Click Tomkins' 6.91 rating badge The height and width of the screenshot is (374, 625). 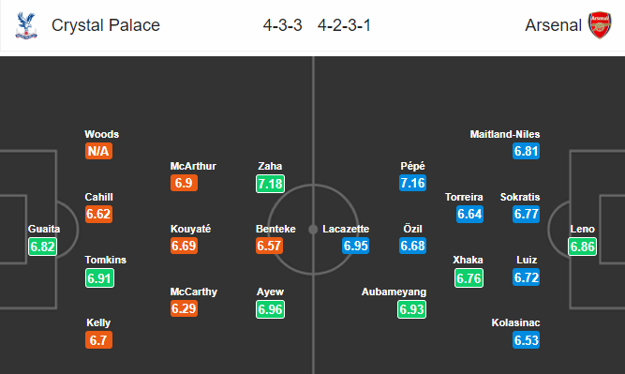pyautogui.click(x=99, y=277)
